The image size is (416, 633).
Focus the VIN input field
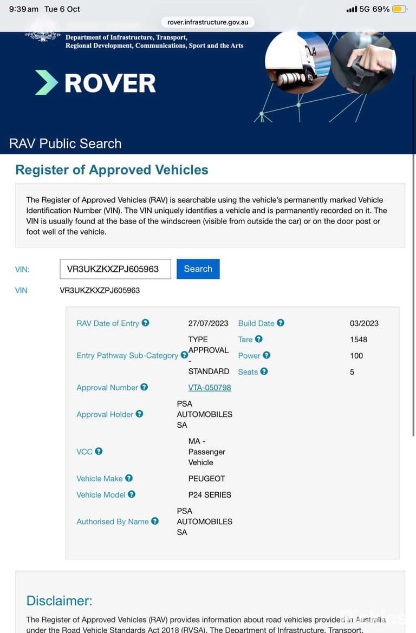(115, 269)
